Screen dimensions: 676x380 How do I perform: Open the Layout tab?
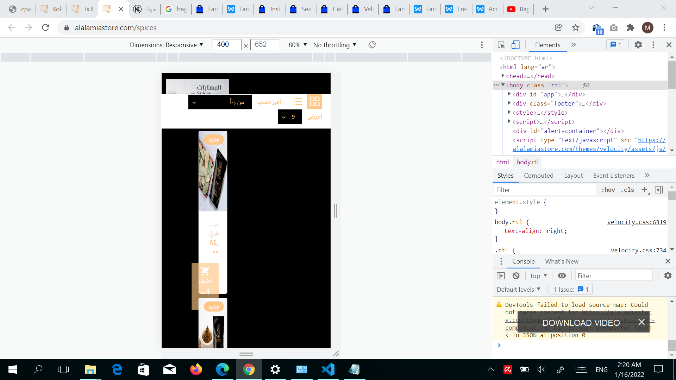[x=573, y=175]
